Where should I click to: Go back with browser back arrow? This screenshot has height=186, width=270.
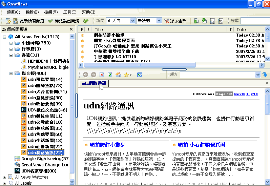85,75
